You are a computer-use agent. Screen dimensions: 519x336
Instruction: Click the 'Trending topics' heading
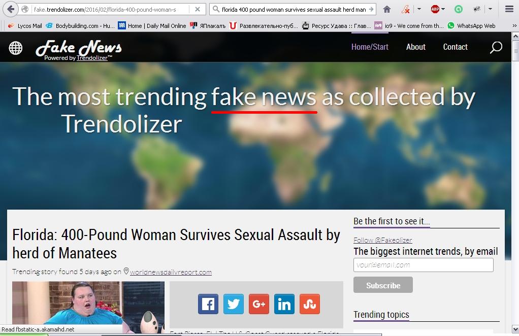(381, 315)
